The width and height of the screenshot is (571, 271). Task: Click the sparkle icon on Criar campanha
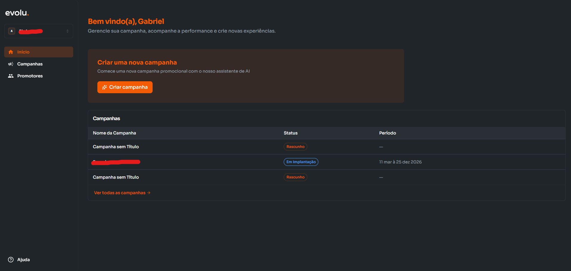104,87
